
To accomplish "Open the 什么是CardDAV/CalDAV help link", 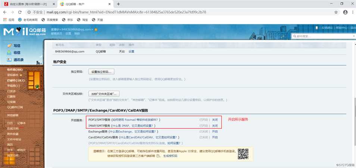I will pos(149,137).
